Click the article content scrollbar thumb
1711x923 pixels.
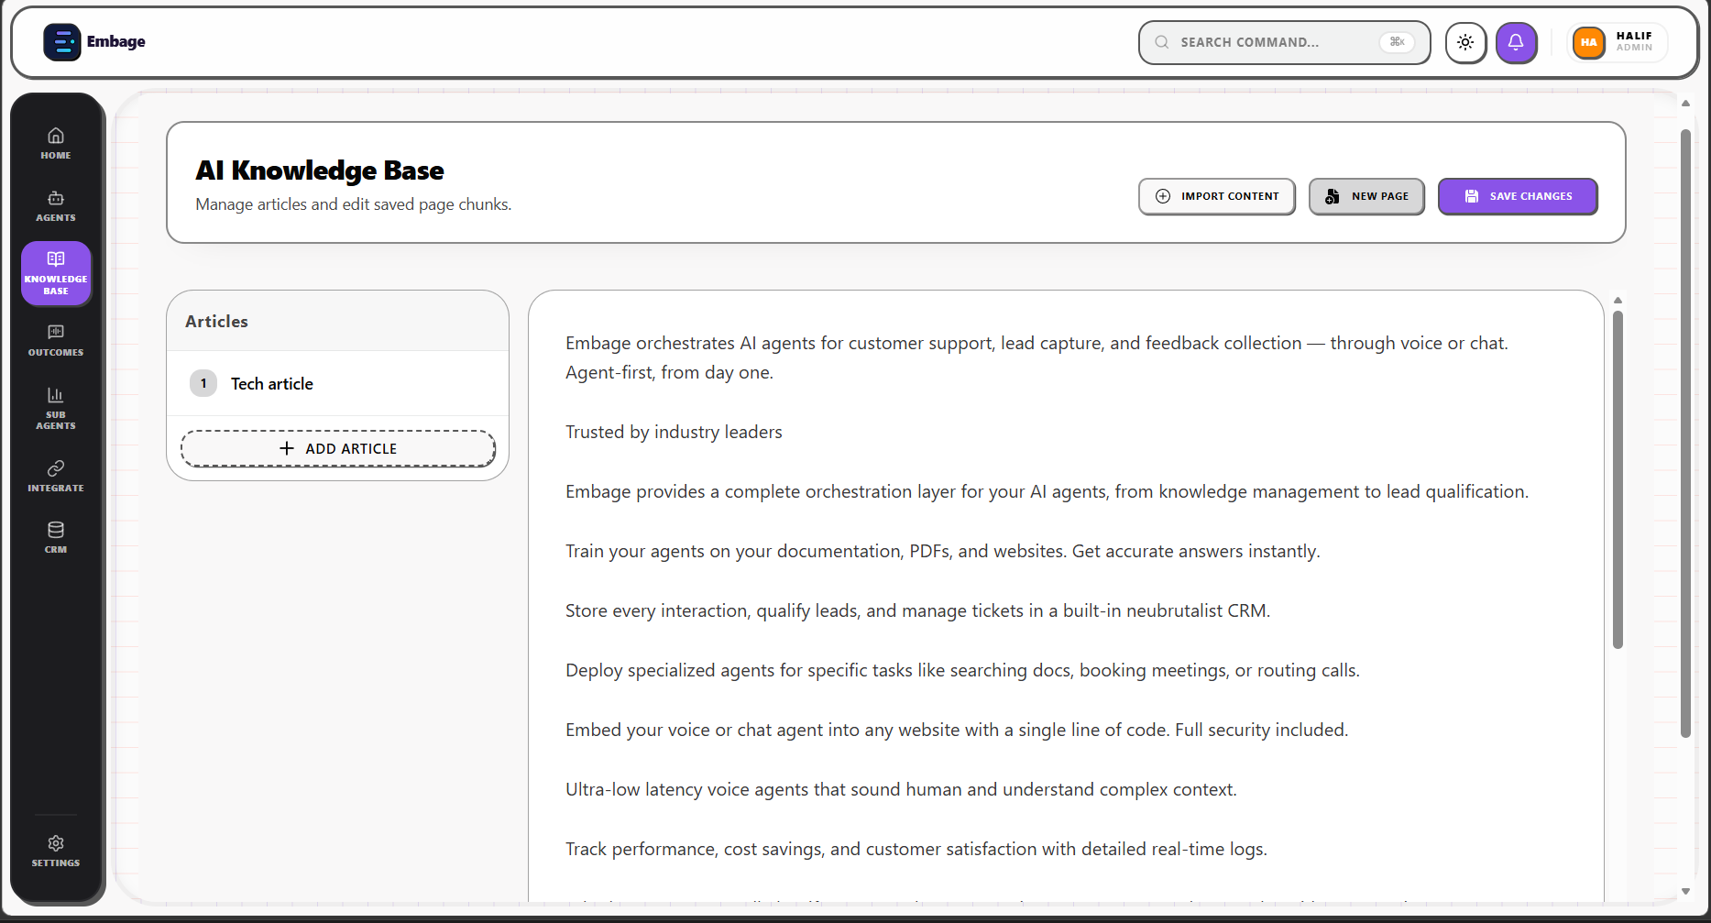[1618, 479]
